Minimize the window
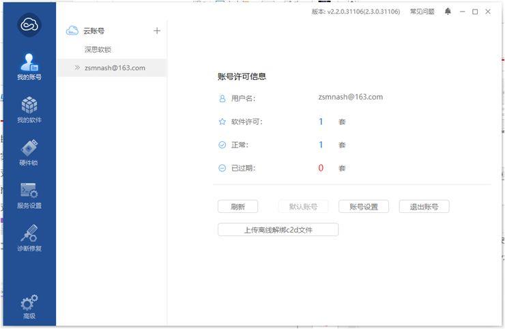 [x=463, y=12]
